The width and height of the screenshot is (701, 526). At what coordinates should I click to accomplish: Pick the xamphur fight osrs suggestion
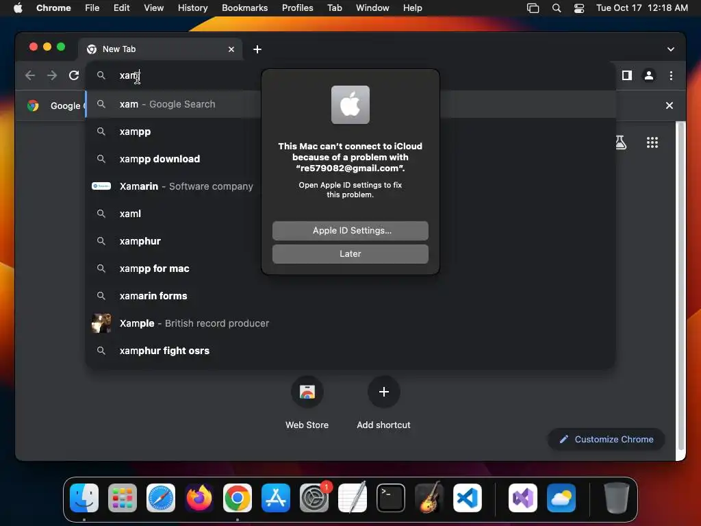click(350, 351)
